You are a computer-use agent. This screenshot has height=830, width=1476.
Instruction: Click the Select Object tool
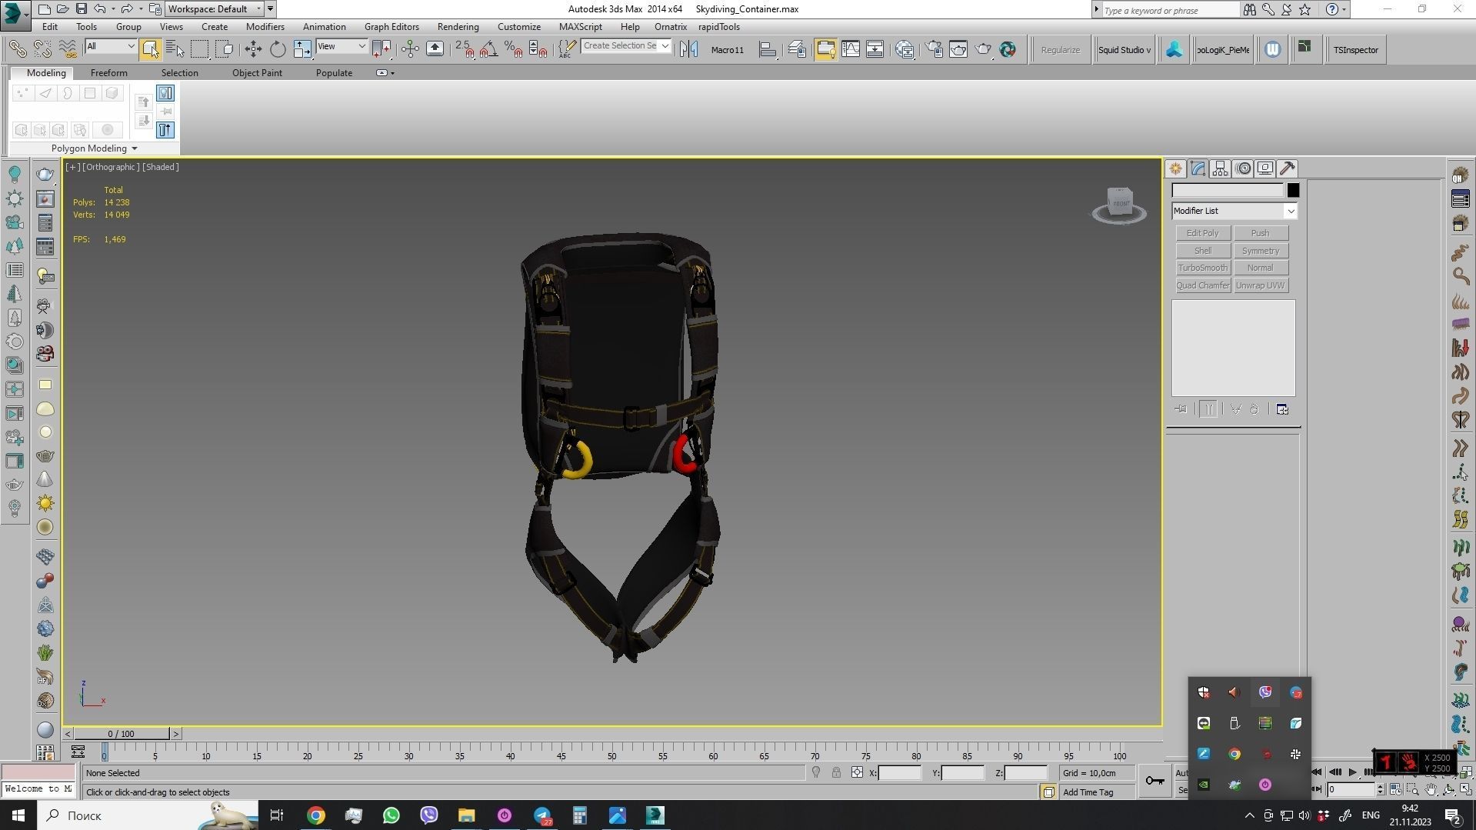pyautogui.click(x=150, y=49)
